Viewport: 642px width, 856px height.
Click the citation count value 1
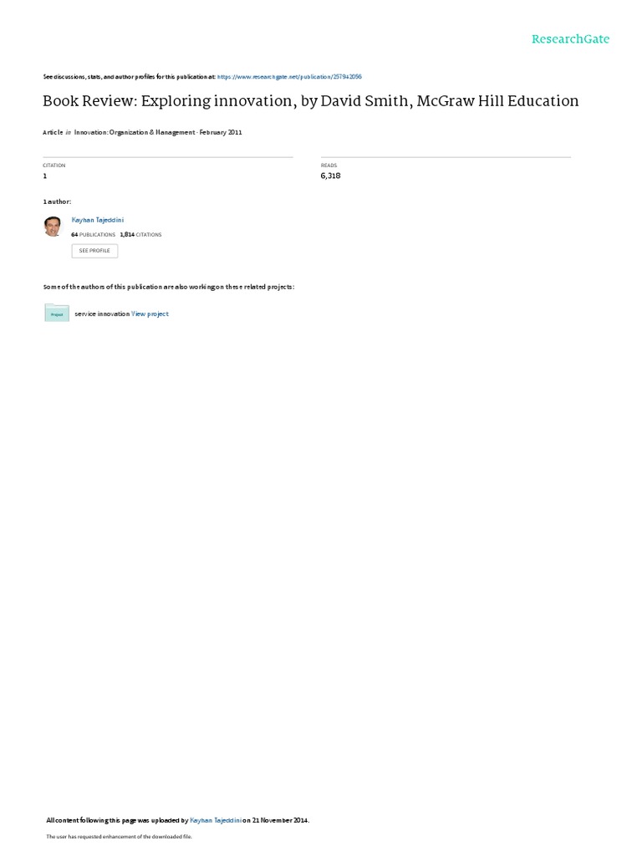(45, 176)
